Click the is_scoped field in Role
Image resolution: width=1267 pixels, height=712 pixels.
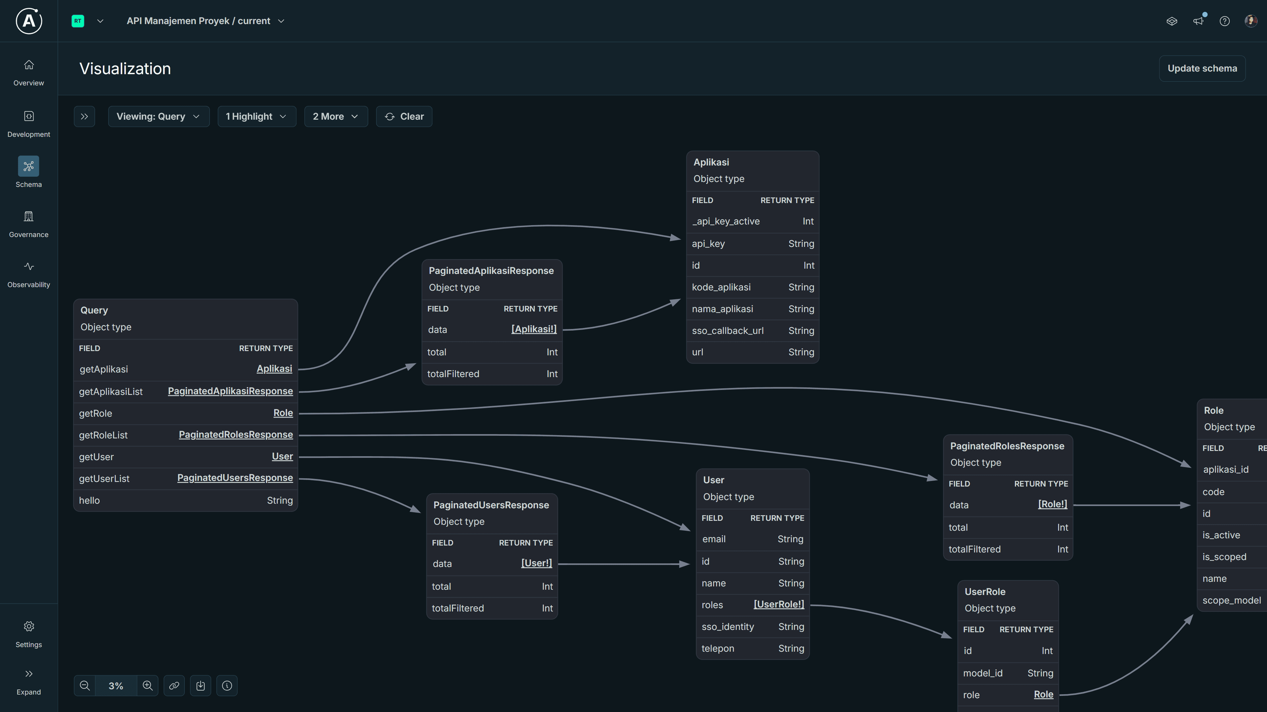pyautogui.click(x=1224, y=557)
